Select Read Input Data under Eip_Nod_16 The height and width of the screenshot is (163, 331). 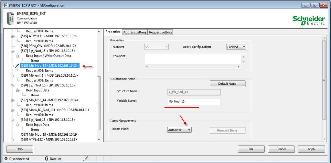(x=37, y=90)
